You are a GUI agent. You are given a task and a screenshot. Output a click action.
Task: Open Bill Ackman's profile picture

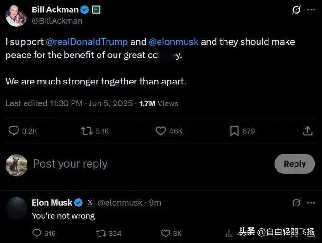point(16,16)
